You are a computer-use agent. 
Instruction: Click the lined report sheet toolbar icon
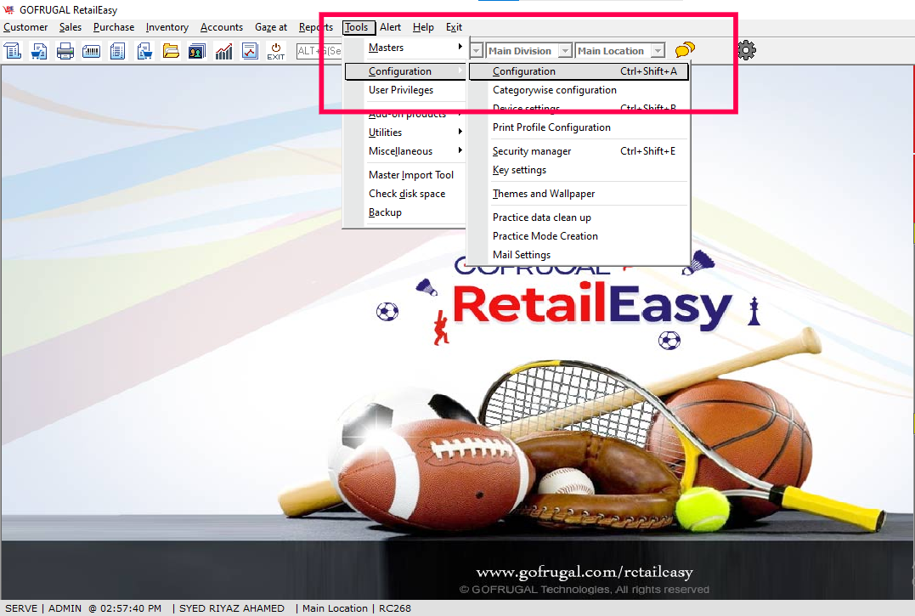[118, 51]
